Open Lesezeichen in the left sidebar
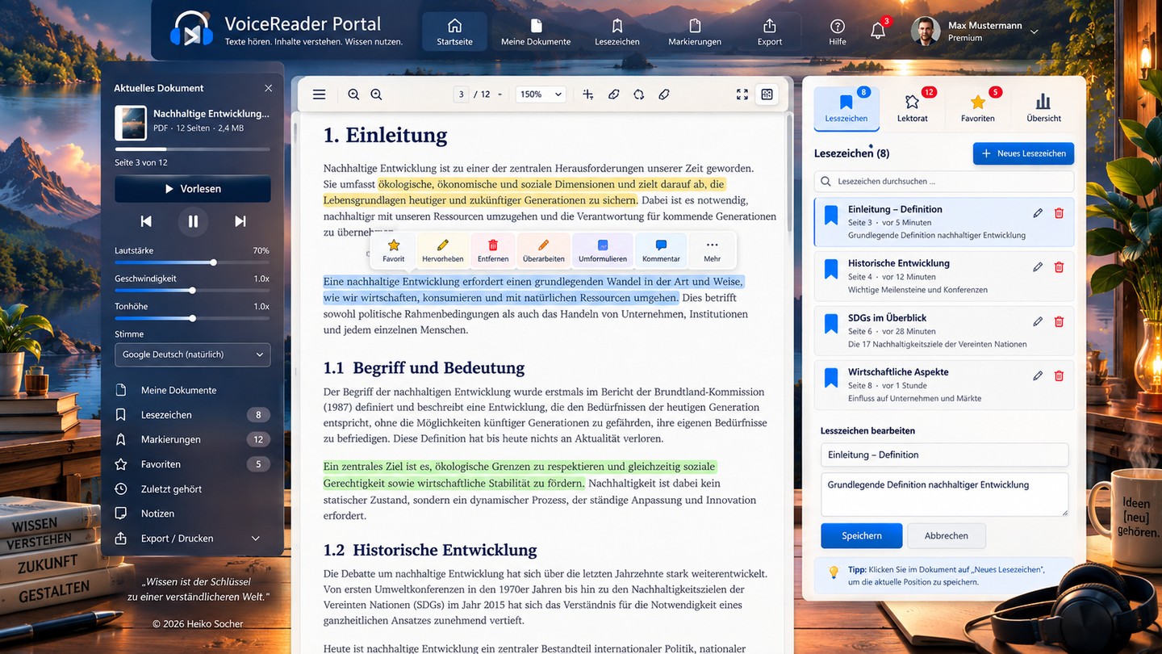1162x654 pixels. pyautogui.click(x=193, y=415)
